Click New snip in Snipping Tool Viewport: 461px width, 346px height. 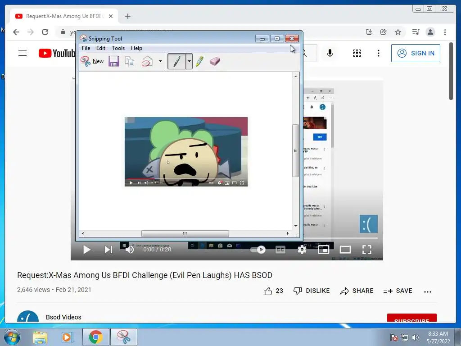(92, 61)
